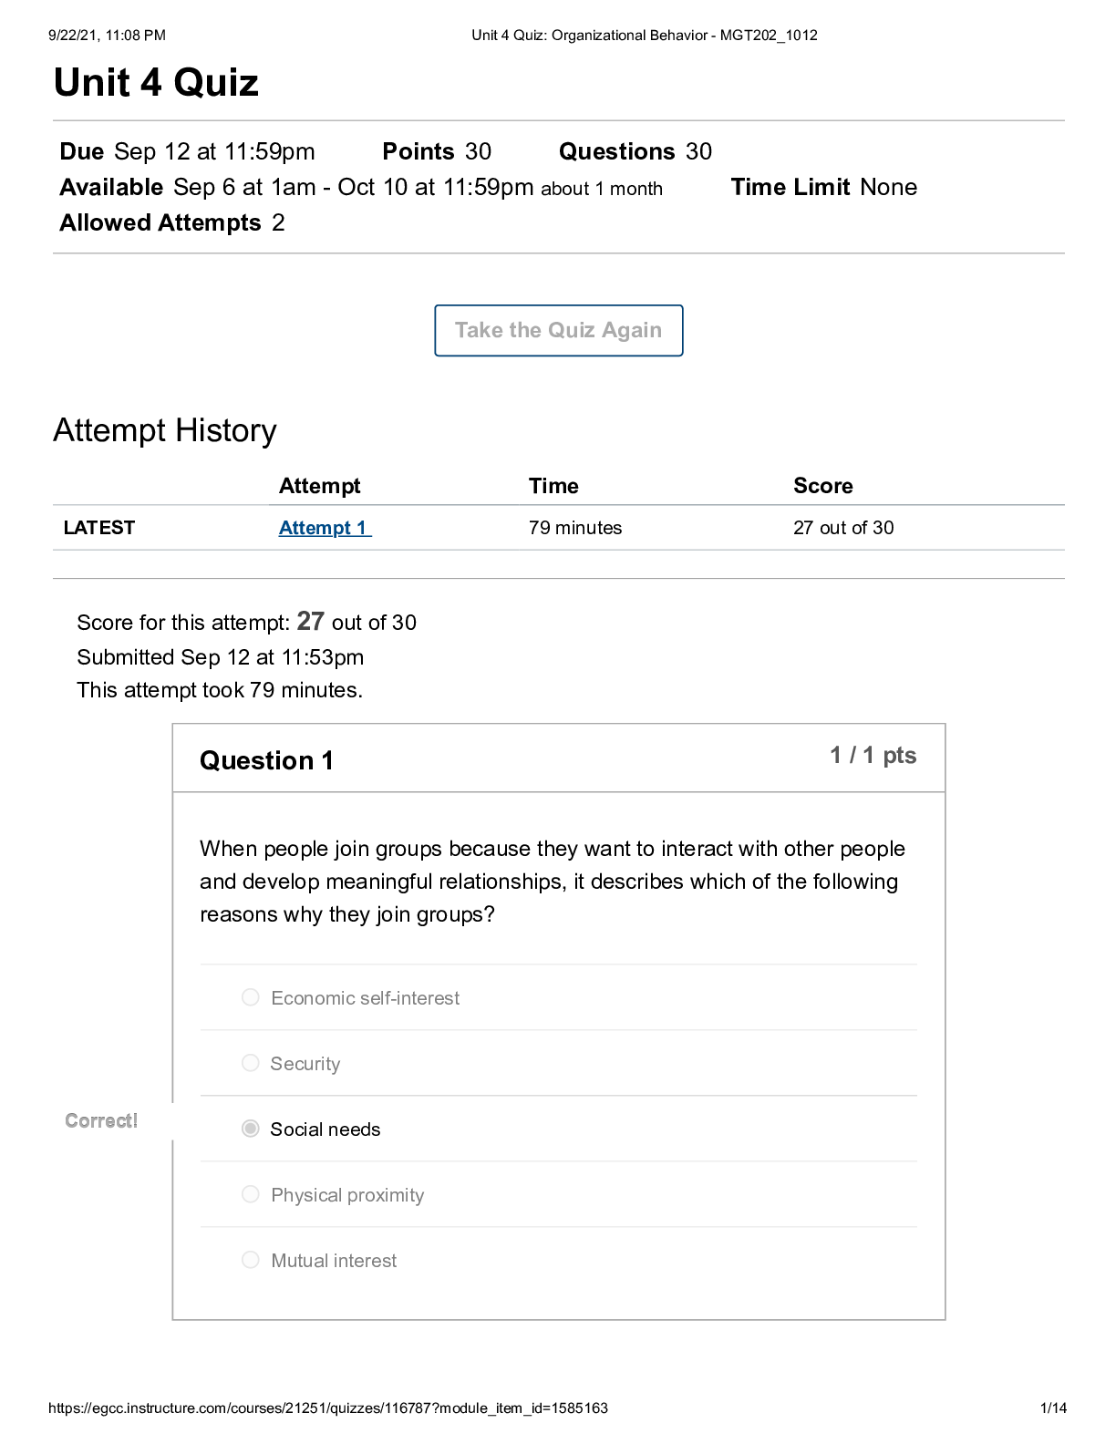Click the LATEST row label
Image resolution: width=1116 pixels, height=1444 pixels.
pyautogui.click(x=99, y=528)
